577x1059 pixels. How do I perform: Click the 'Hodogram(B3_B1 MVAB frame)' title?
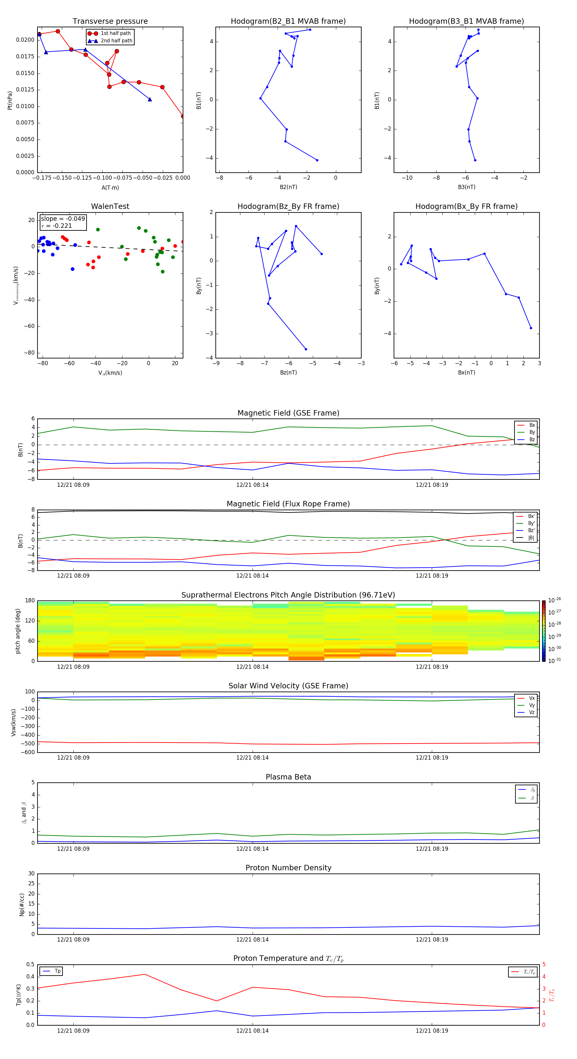466,22
